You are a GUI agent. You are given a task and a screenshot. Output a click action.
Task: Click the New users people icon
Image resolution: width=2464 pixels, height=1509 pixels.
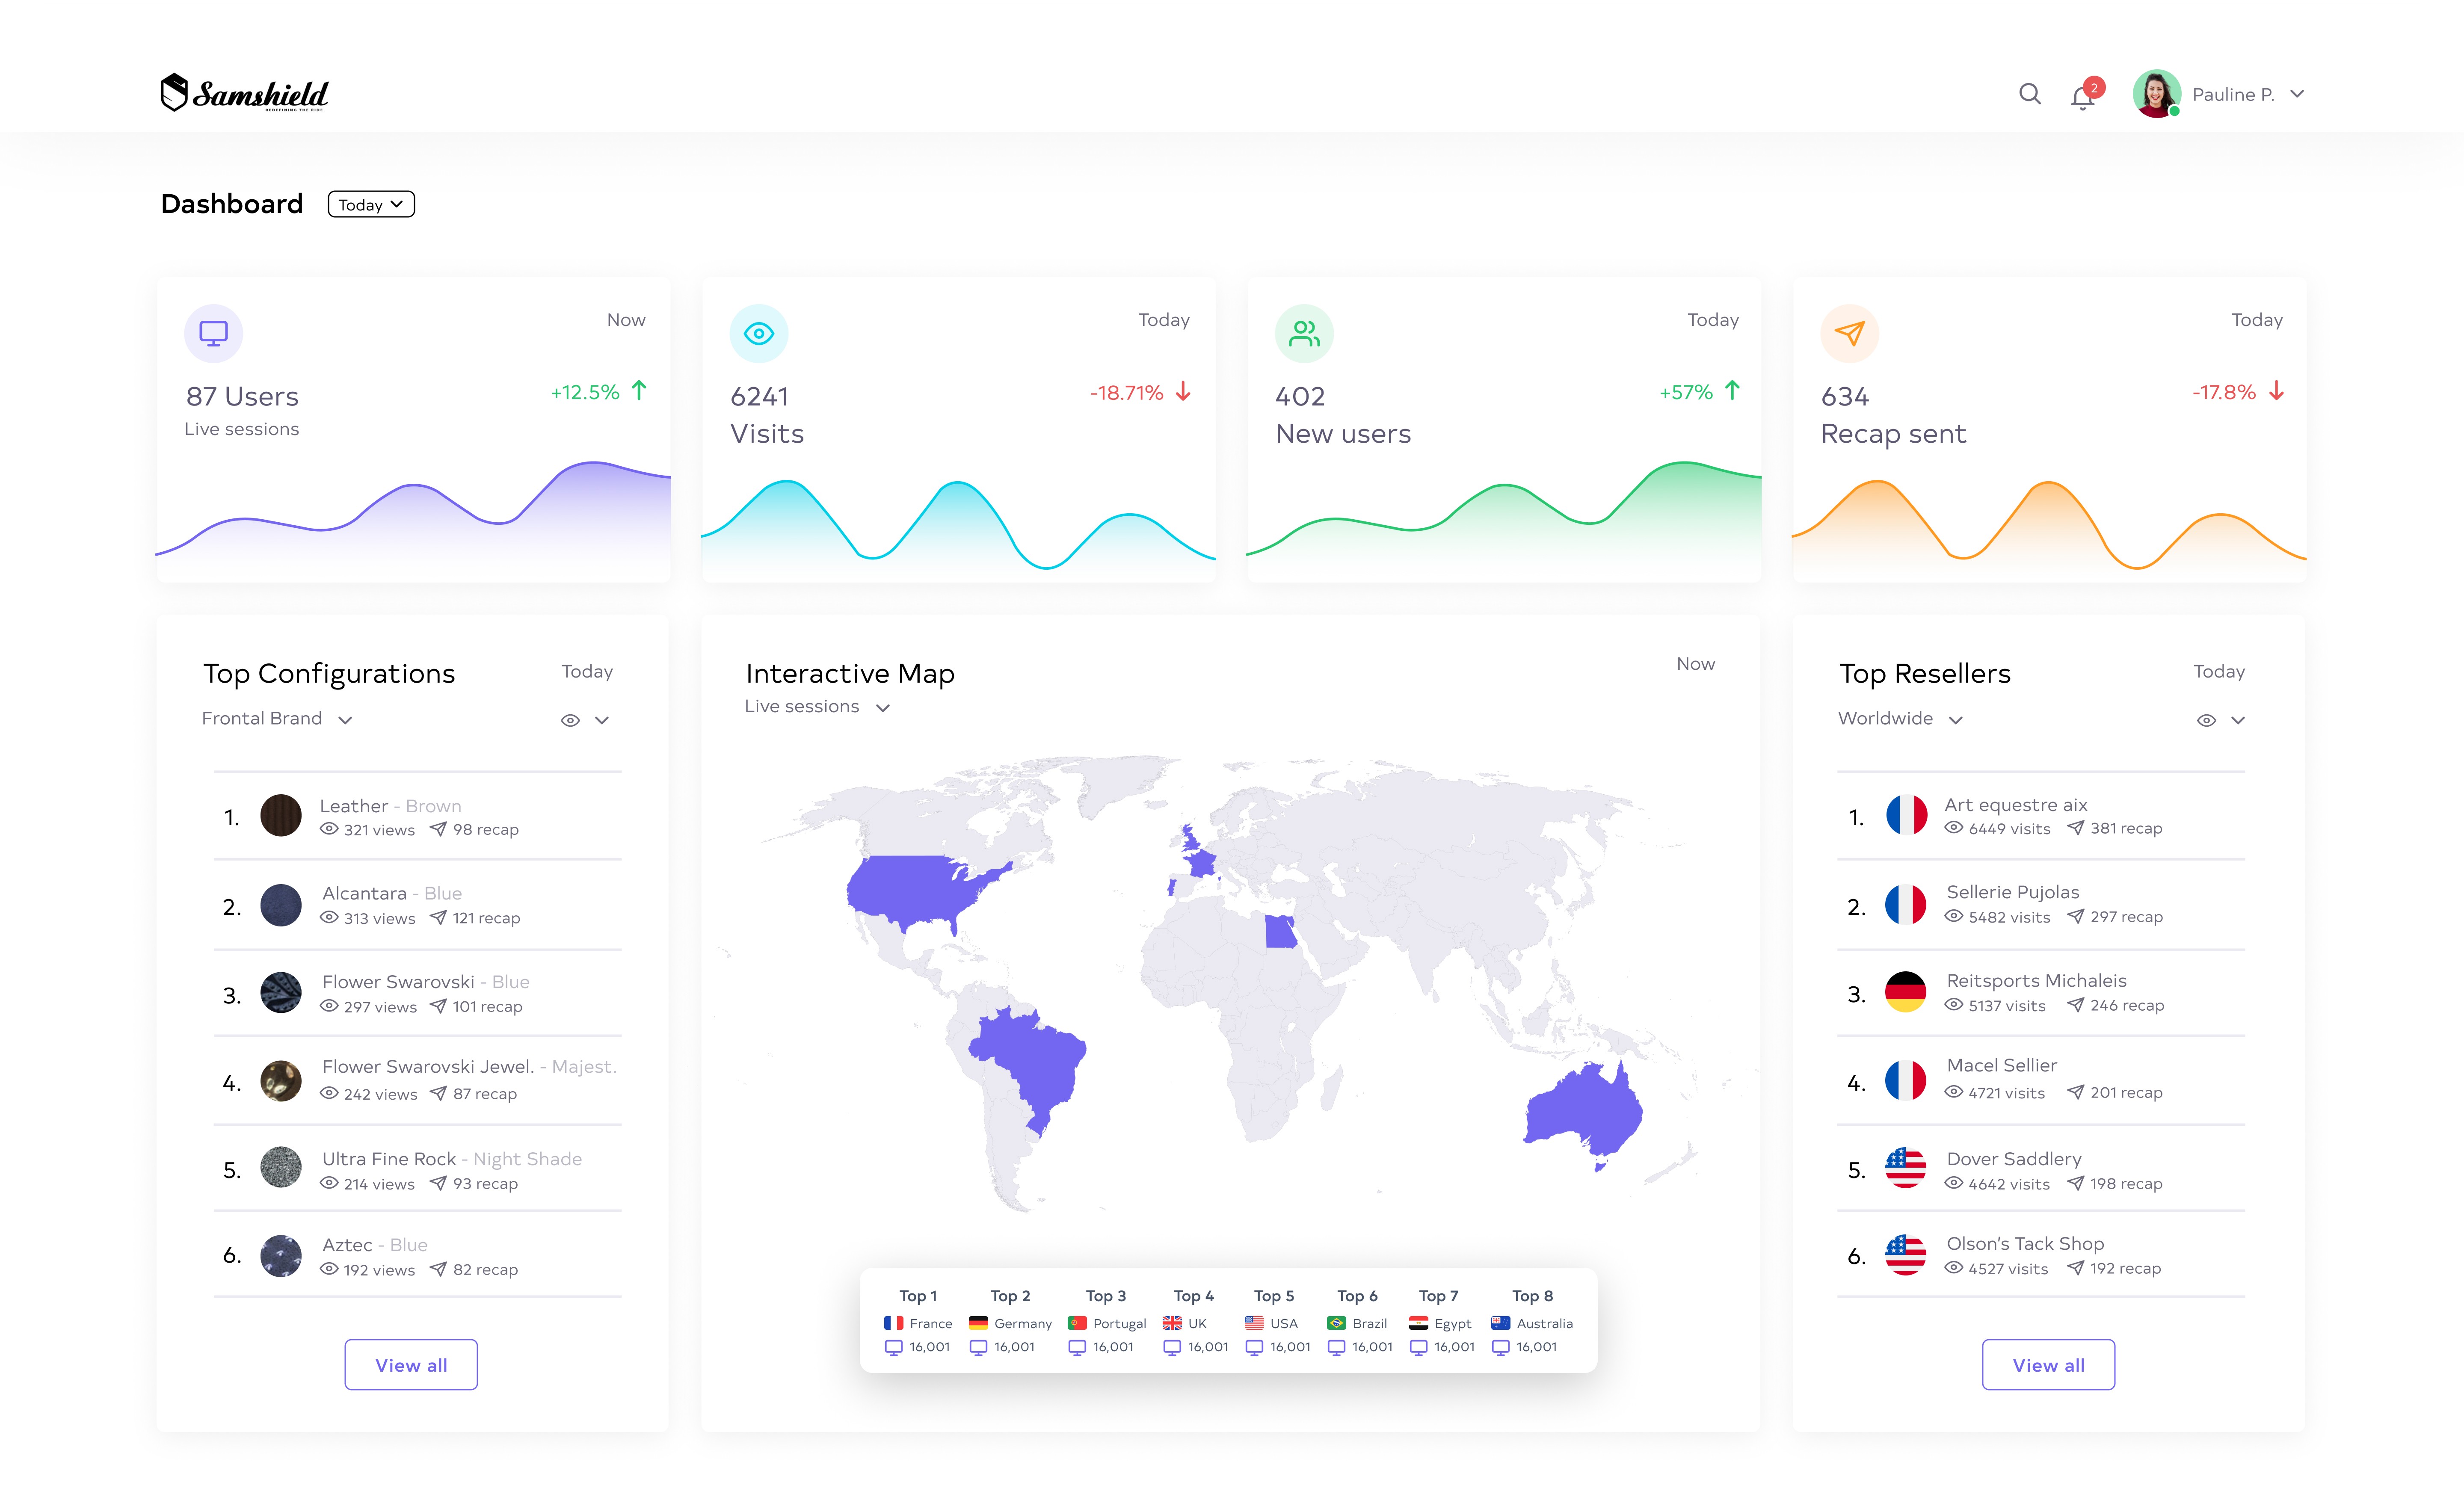(1304, 333)
